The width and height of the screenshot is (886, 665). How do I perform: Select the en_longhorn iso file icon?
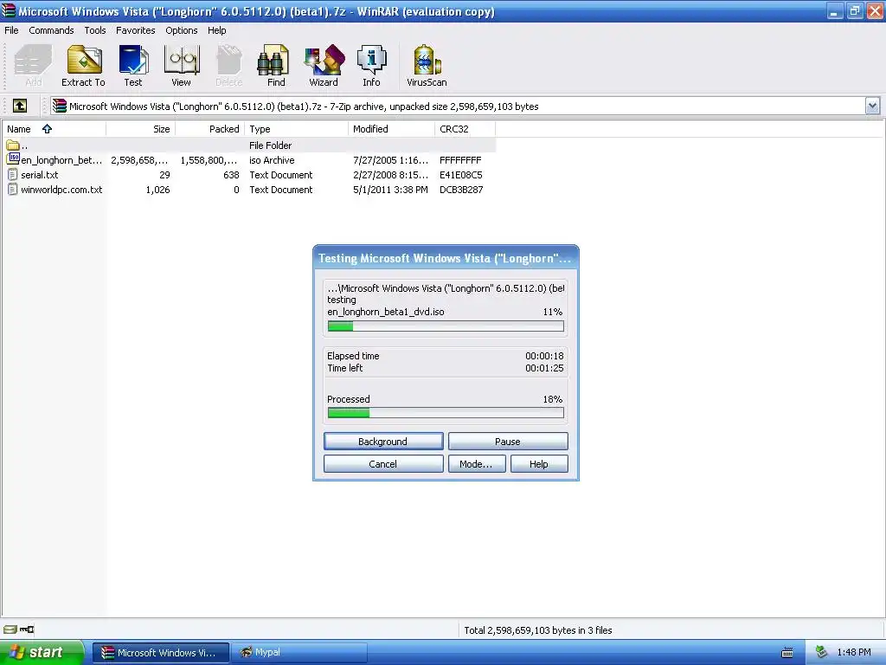click(13, 159)
